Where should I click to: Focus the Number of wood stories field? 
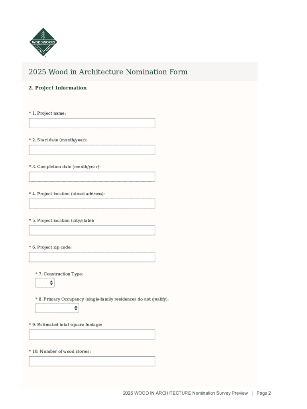[92, 361]
